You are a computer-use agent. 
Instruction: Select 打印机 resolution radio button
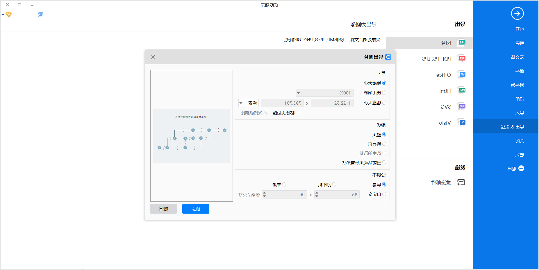click(334, 185)
